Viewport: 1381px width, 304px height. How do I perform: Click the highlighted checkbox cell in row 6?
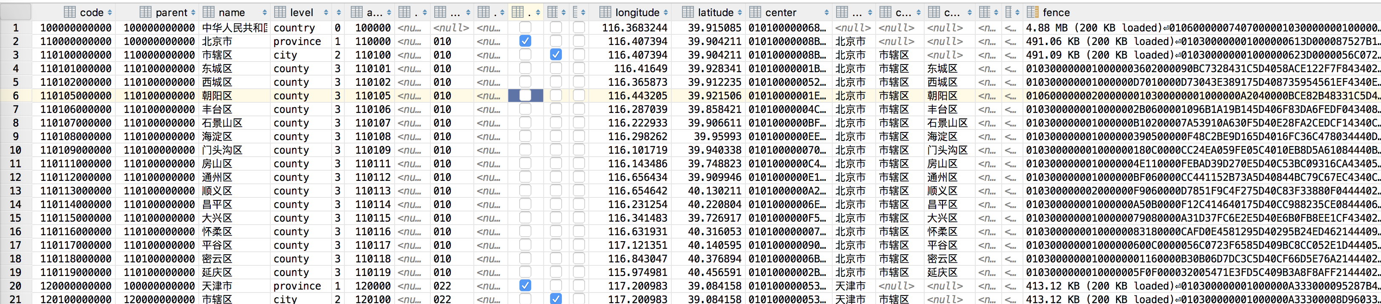coord(525,96)
